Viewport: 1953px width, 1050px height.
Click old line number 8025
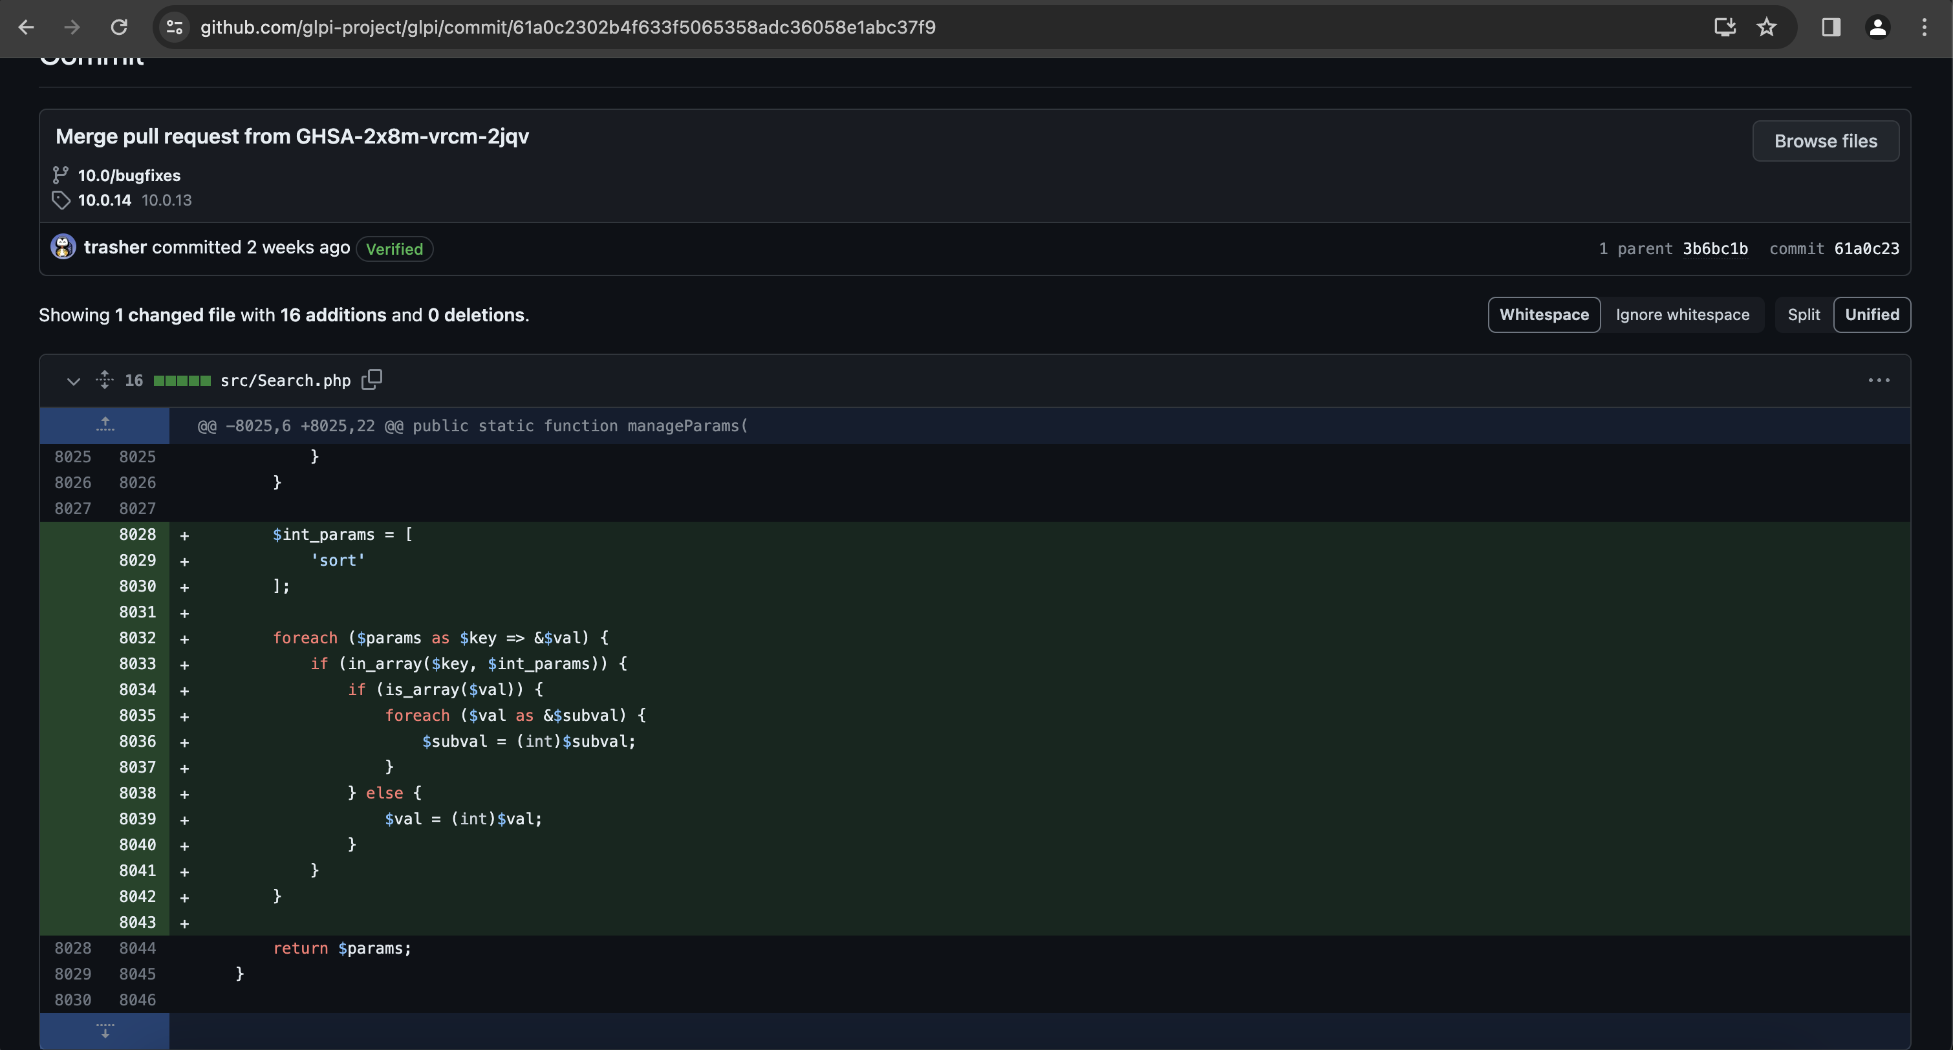coord(73,456)
